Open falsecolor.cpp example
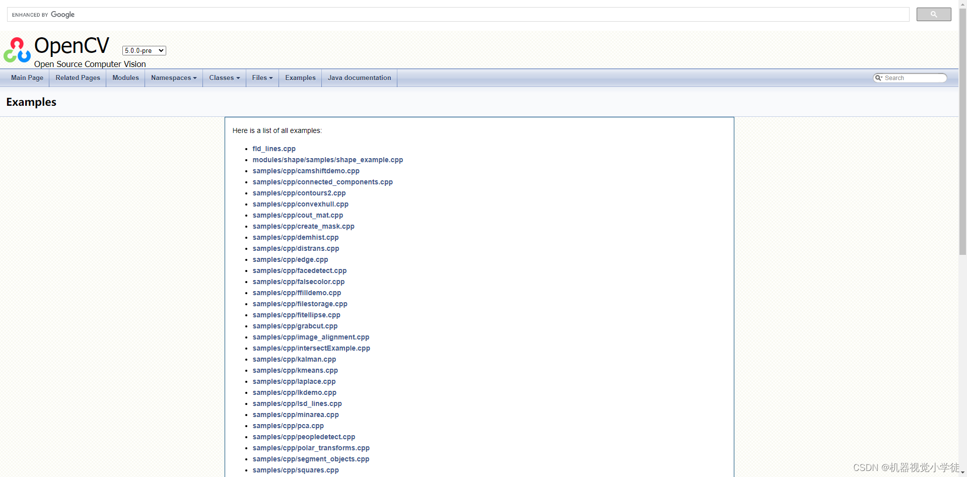This screenshot has width=967, height=477. coord(299,282)
